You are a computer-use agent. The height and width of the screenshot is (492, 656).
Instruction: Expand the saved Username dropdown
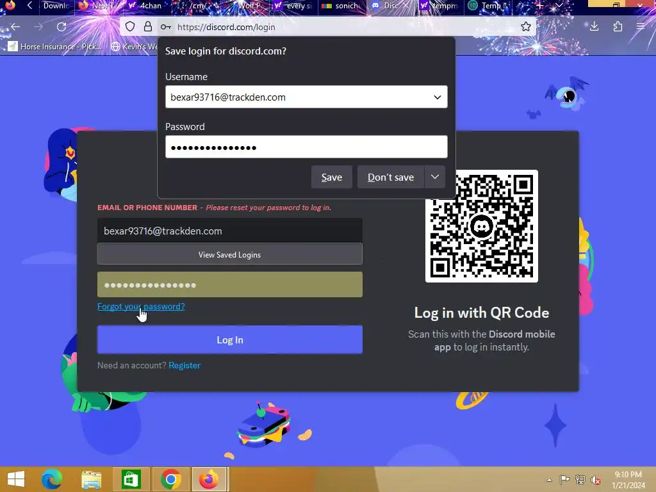click(x=437, y=97)
